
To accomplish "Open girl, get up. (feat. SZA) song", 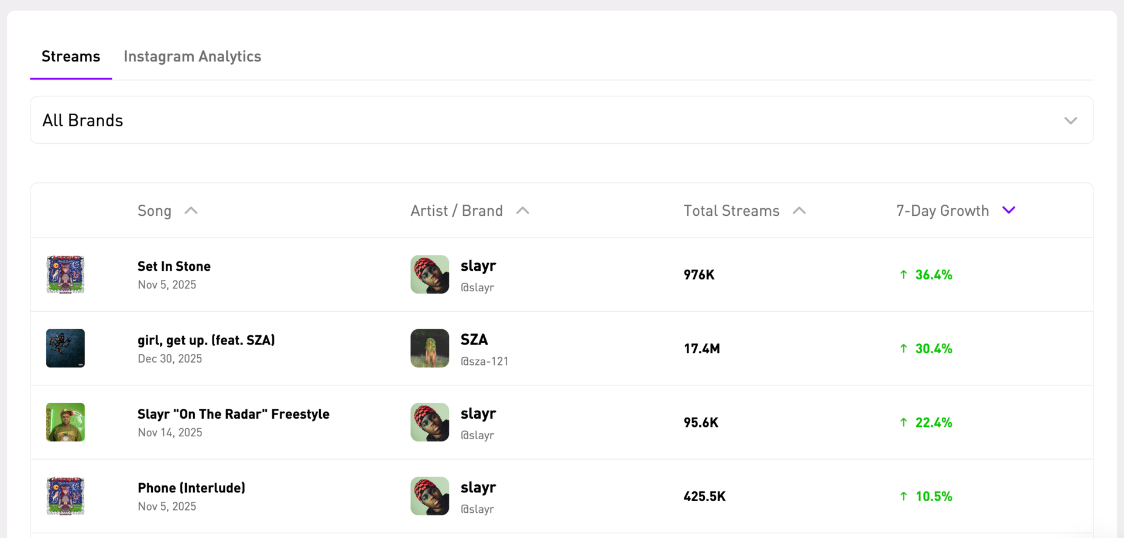I will tap(206, 340).
